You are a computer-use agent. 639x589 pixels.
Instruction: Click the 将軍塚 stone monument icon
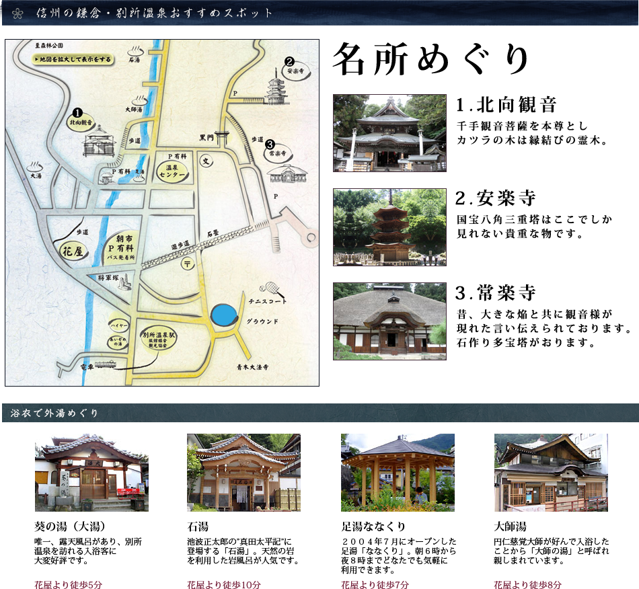[125, 282]
